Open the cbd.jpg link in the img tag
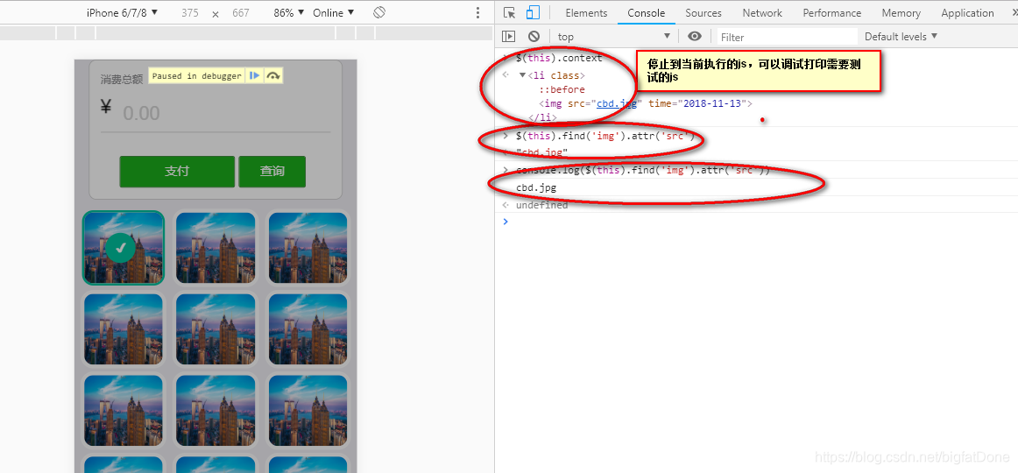 (x=619, y=104)
